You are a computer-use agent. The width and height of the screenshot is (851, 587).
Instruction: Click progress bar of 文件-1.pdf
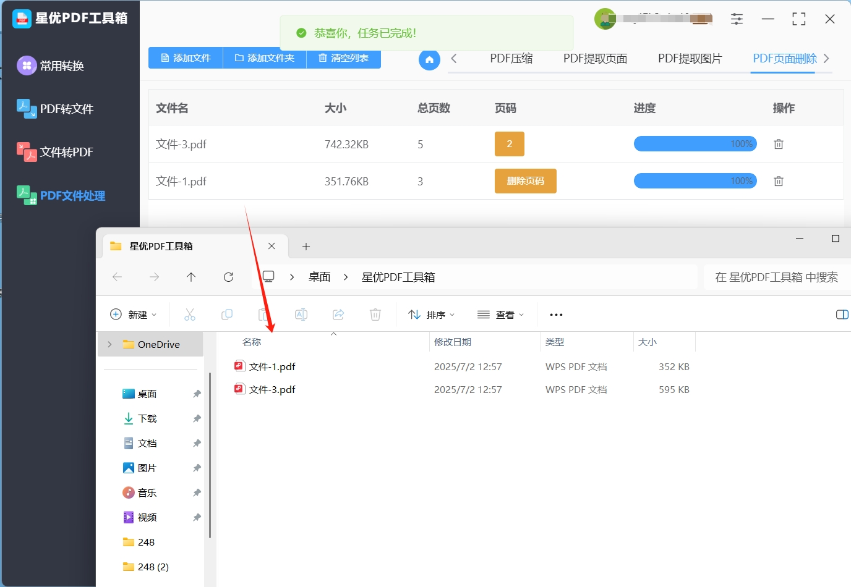tap(695, 181)
